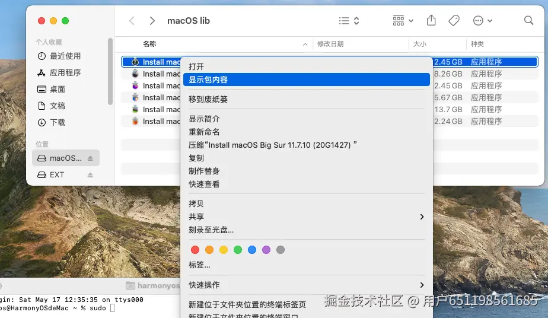Screen dimensions: 548x318
Task: Select the 13.7 GB installer row
Action: 330,109
